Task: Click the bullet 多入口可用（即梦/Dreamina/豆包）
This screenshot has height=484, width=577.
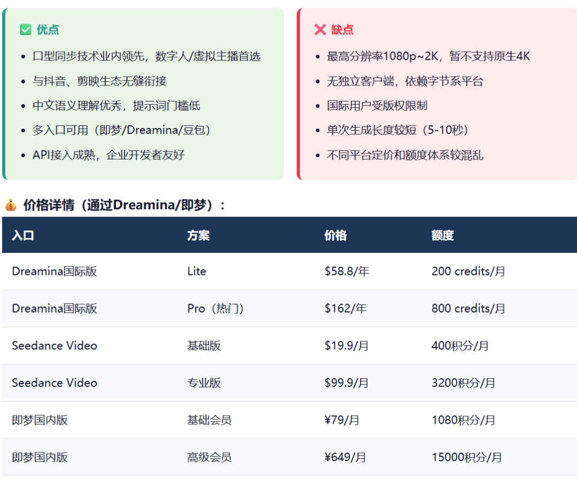Action: click(x=121, y=130)
